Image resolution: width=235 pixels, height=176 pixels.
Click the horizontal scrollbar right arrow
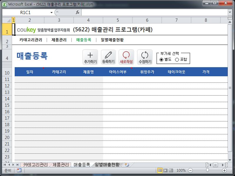(x=223, y=165)
